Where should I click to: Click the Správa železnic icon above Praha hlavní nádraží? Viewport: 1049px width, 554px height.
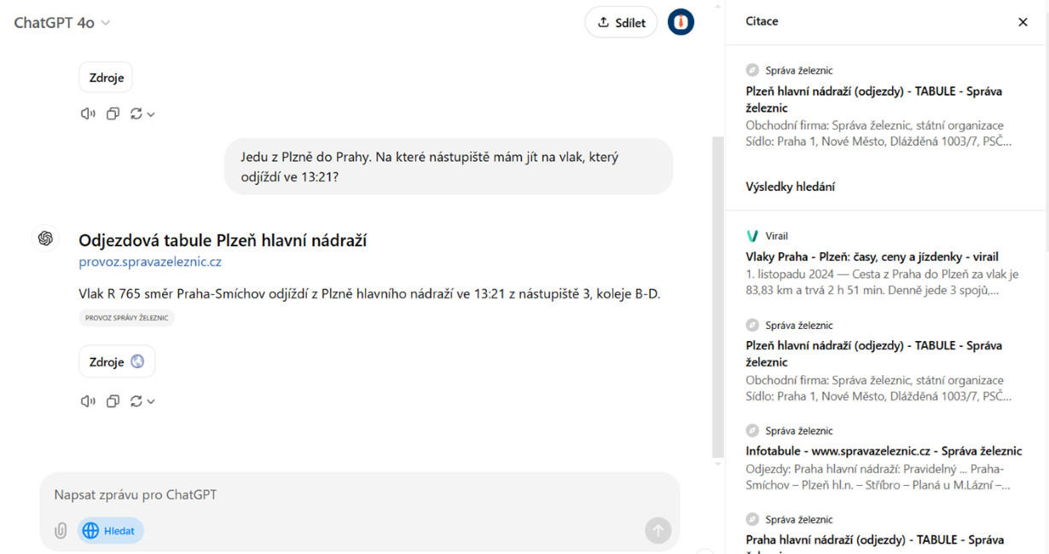point(752,519)
